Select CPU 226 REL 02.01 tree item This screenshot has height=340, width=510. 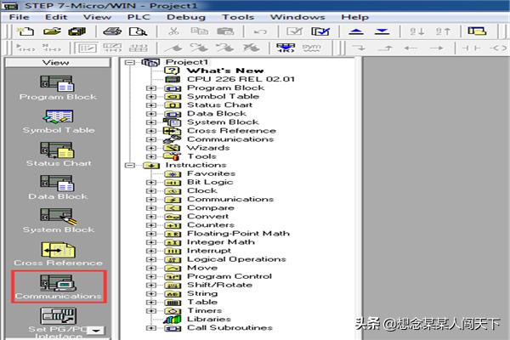241,79
